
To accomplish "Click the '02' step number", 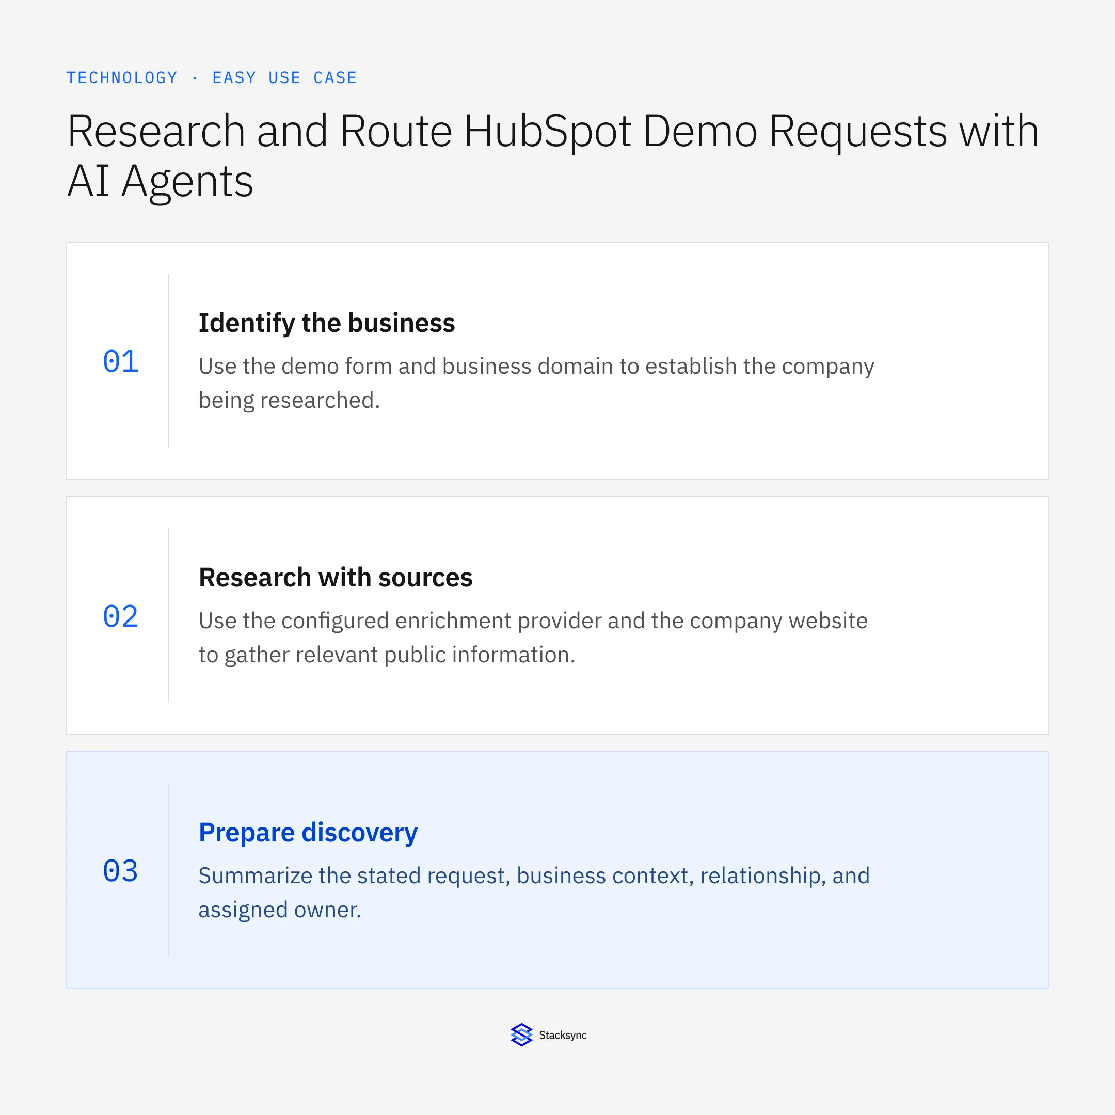I will (121, 616).
